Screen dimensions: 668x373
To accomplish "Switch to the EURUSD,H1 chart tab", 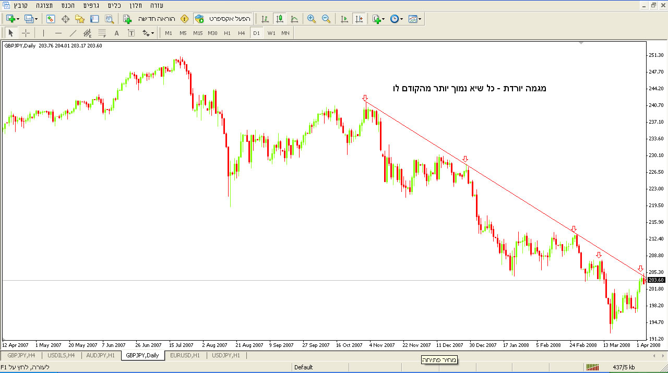I will 185,355.
